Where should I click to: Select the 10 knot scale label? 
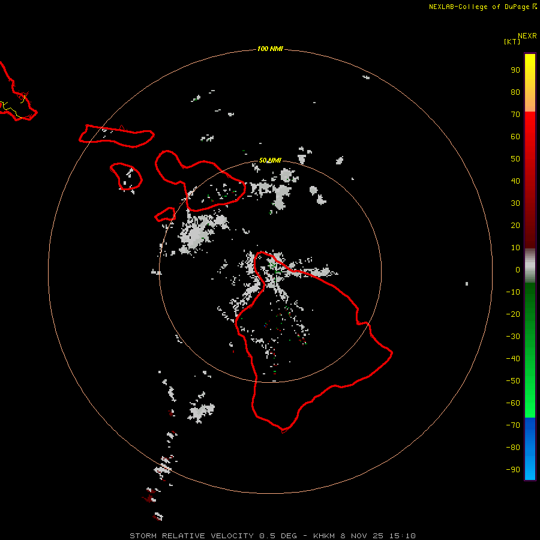coord(515,248)
